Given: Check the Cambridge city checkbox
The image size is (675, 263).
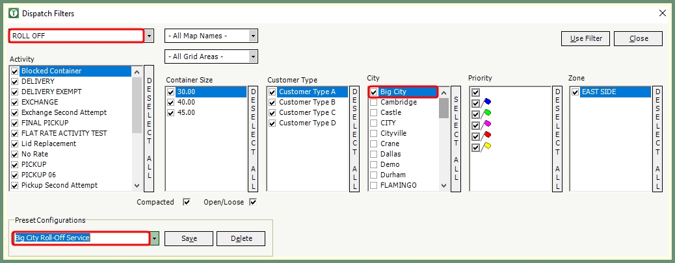Looking at the screenshot, I should point(374,103).
